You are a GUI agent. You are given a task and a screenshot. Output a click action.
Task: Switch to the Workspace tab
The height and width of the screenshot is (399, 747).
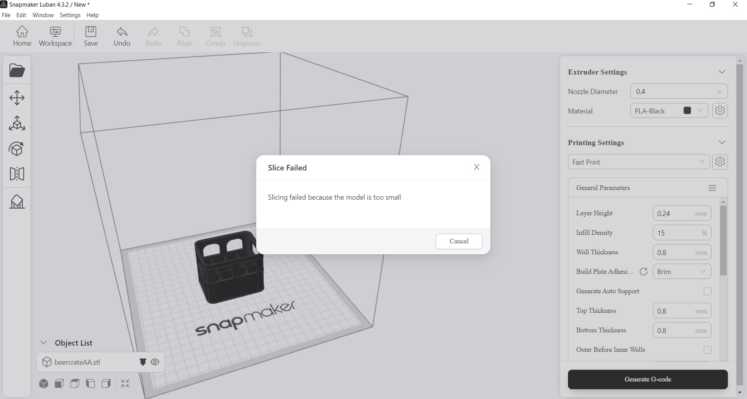click(55, 36)
